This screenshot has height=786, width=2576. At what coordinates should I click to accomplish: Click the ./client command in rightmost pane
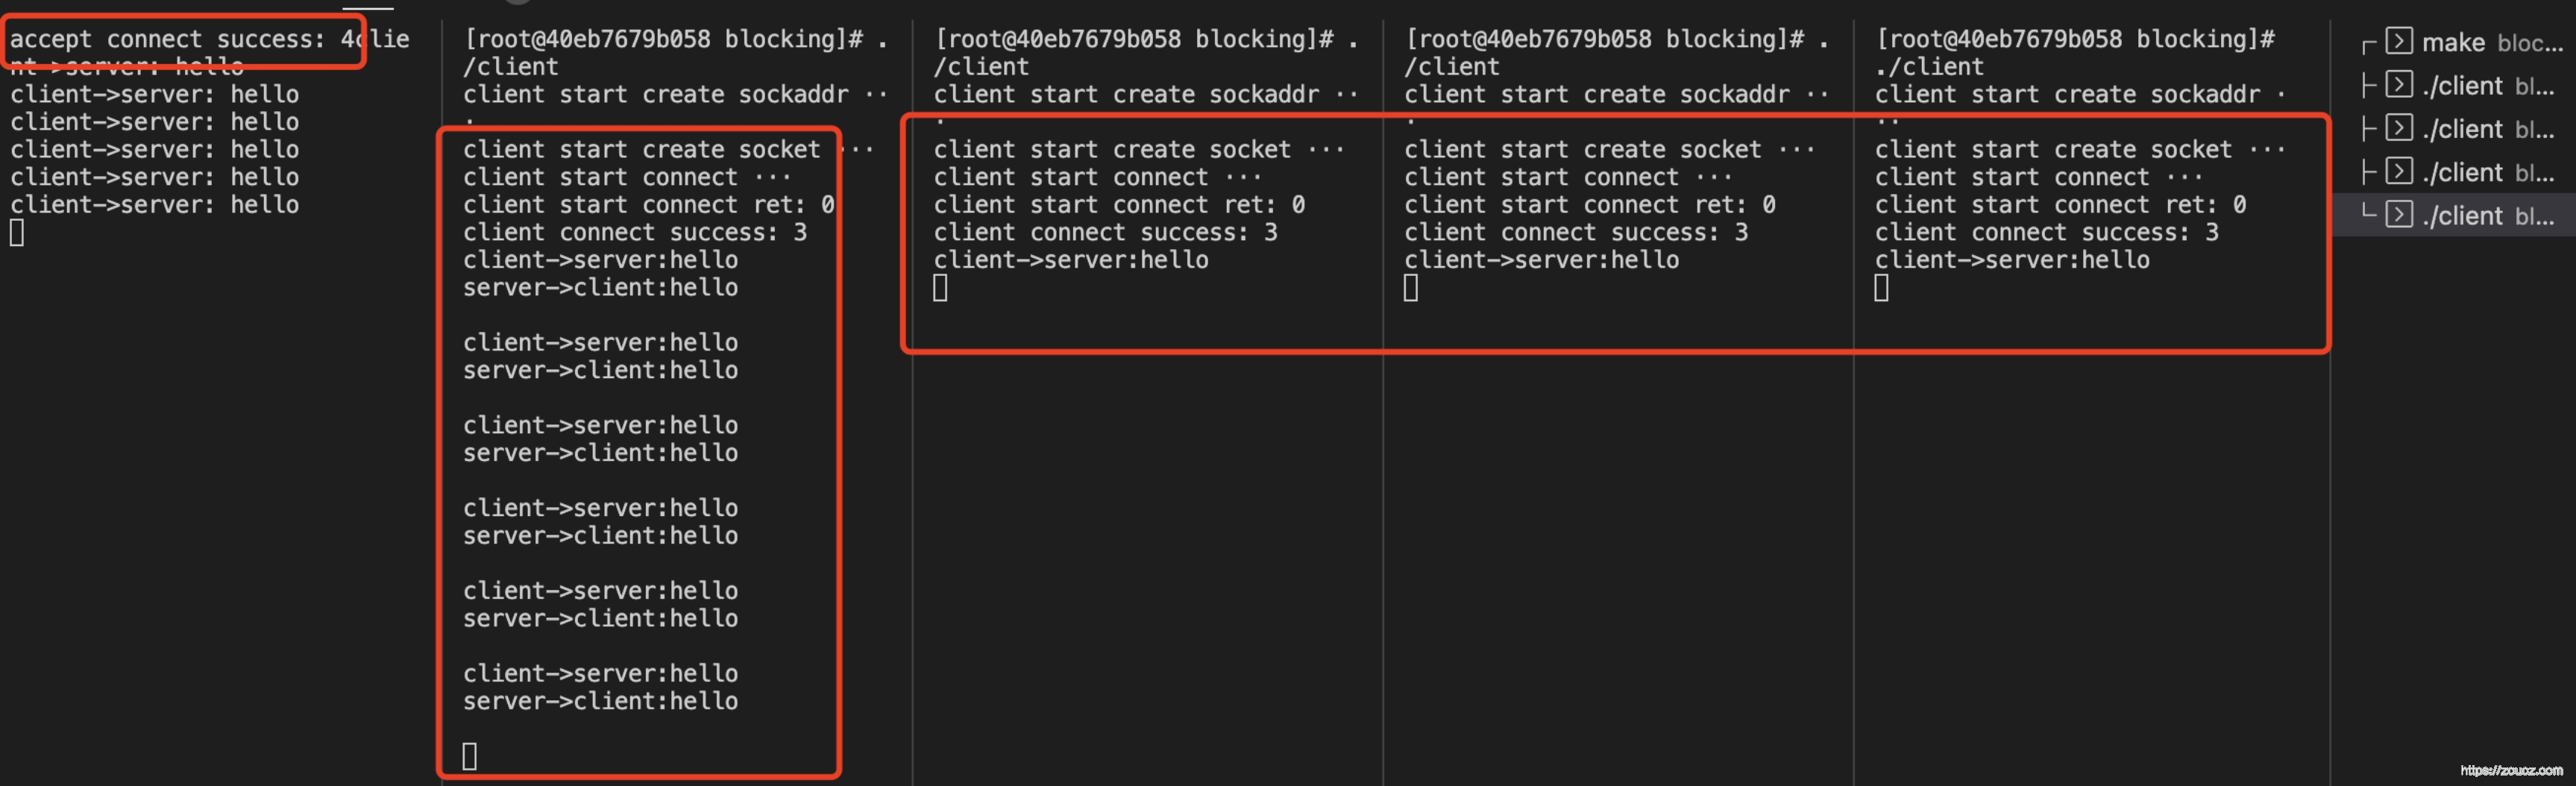[1929, 67]
